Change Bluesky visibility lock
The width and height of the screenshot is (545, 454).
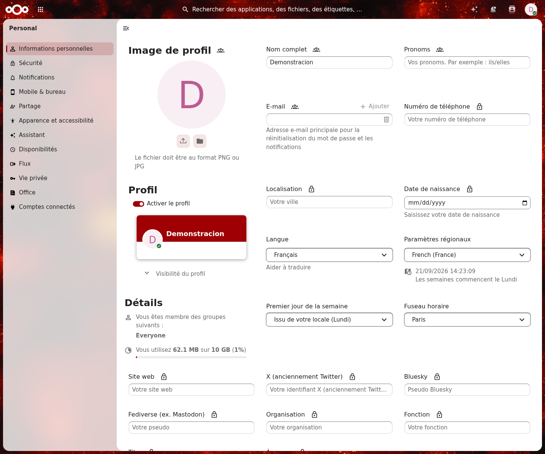437,377
